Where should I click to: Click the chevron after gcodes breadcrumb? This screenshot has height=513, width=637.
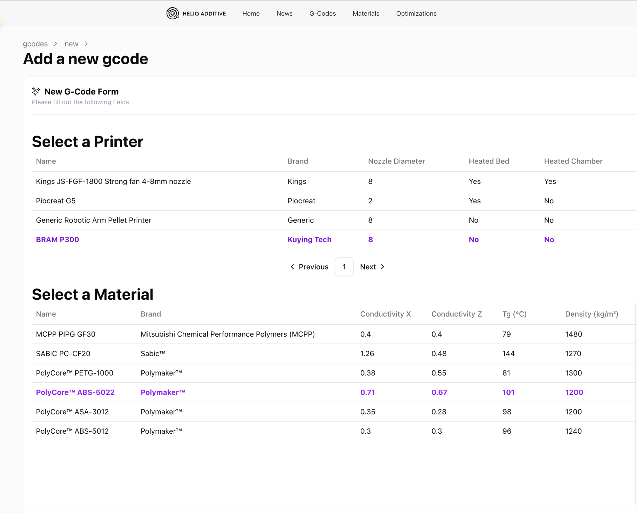pos(56,44)
